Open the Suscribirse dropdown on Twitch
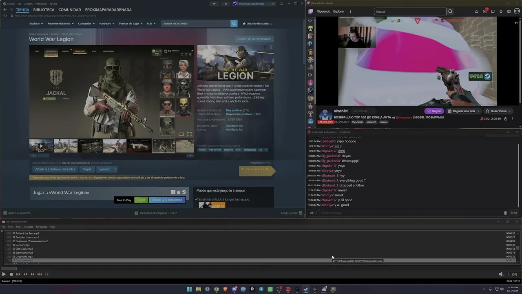522x294 pixels. coord(498,111)
